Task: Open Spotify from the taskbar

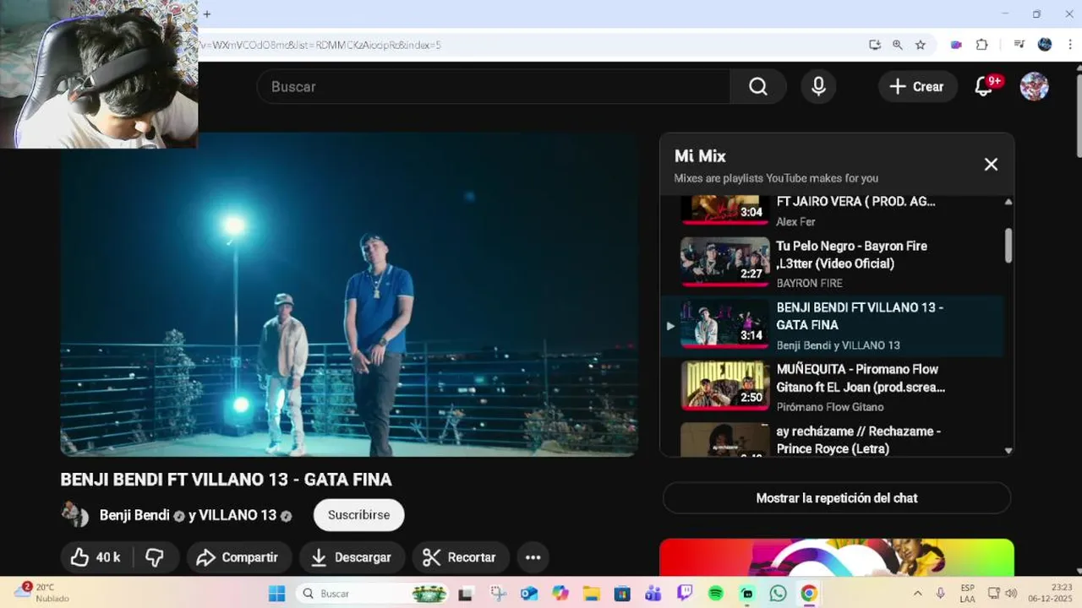Action: [716, 594]
